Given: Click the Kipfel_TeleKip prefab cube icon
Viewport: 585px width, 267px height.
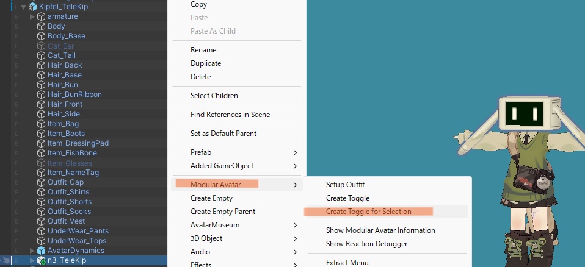Looking at the screenshot, I should tap(33, 7).
